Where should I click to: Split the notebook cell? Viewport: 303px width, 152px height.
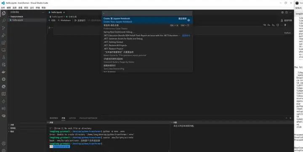pos(278,25)
